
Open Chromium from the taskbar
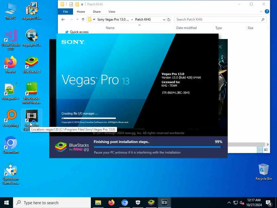click(124, 203)
